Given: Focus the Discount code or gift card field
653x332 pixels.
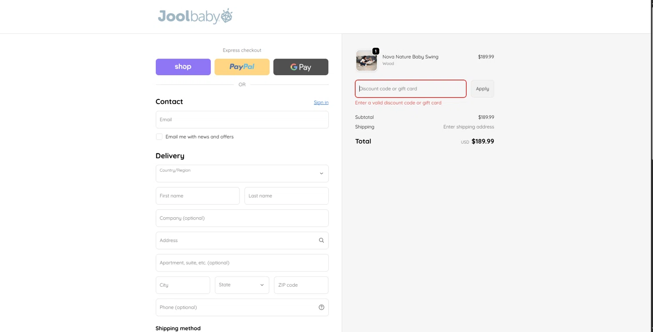Looking at the screenshot, I should pyautogui.click(x=411, y=89).
